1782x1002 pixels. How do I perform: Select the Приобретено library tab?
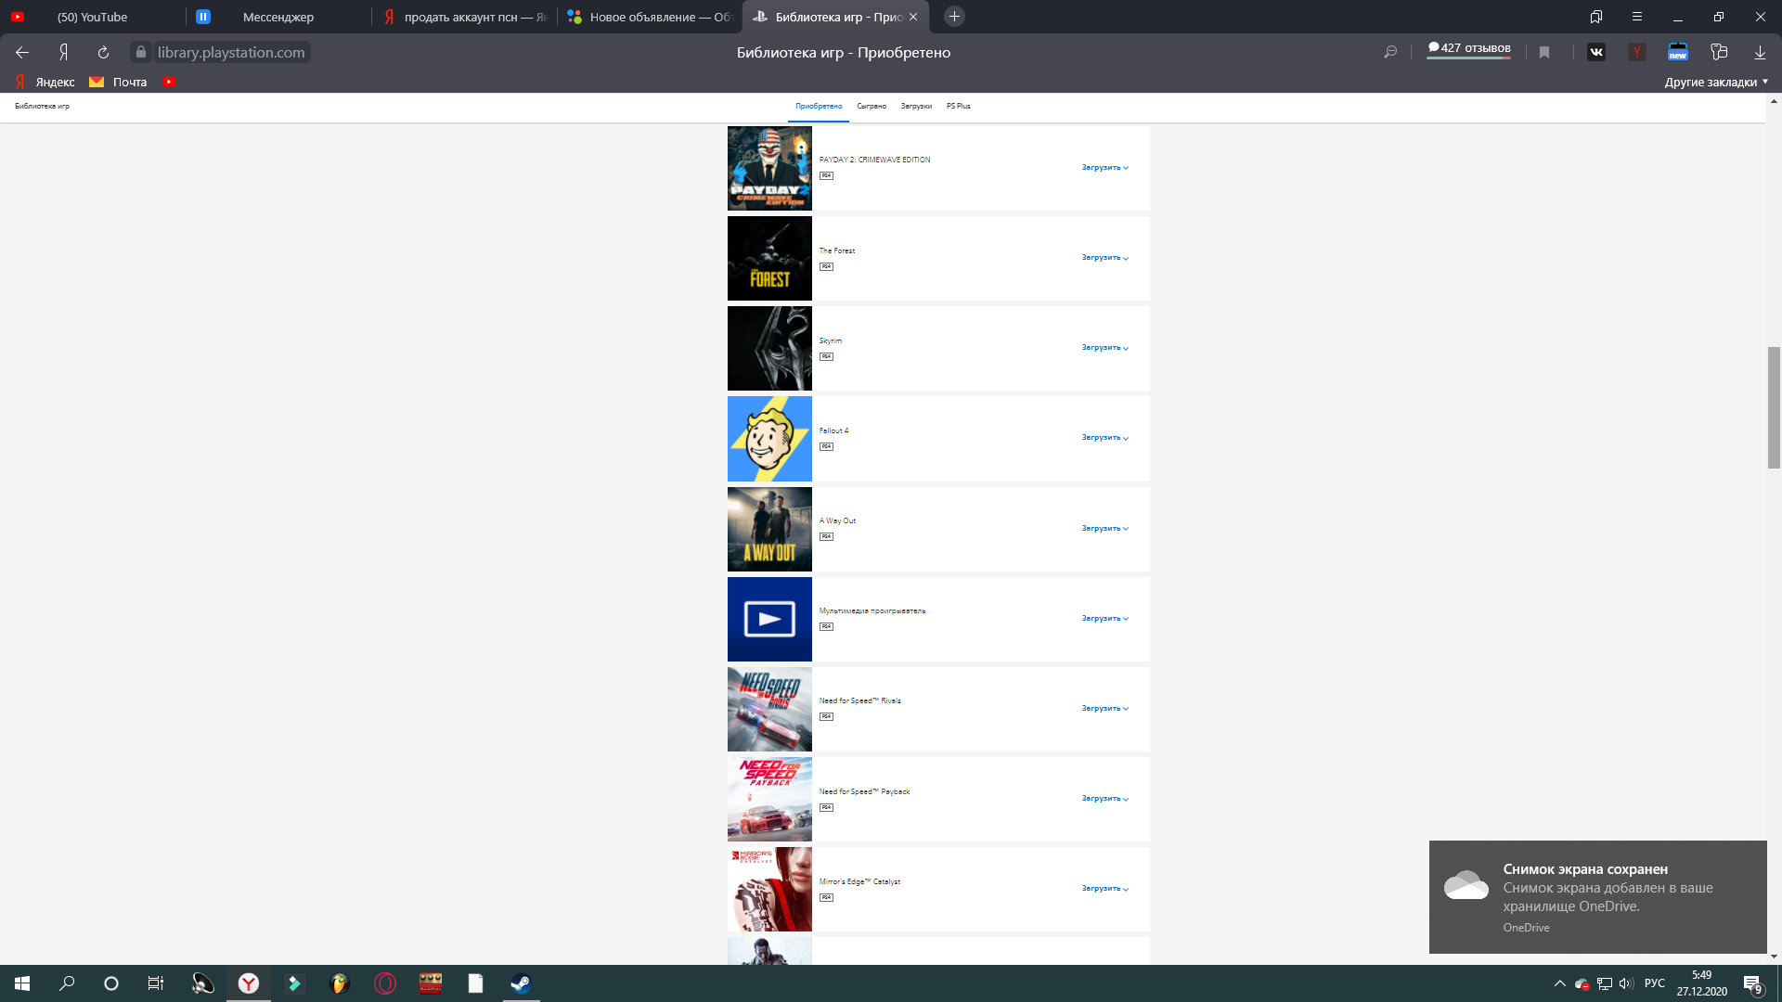pyautogui.click(x=819, y=107)
